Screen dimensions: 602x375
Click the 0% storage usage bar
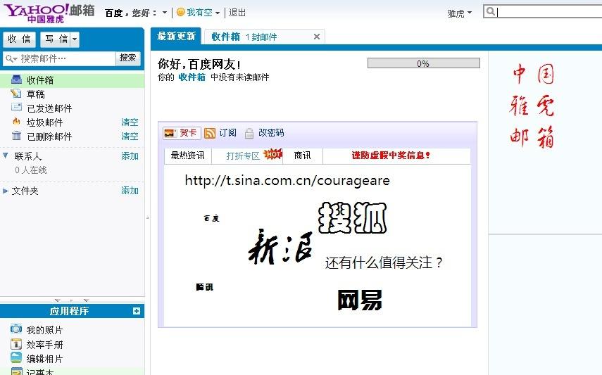pyautogui.click(x=423, y=63)
